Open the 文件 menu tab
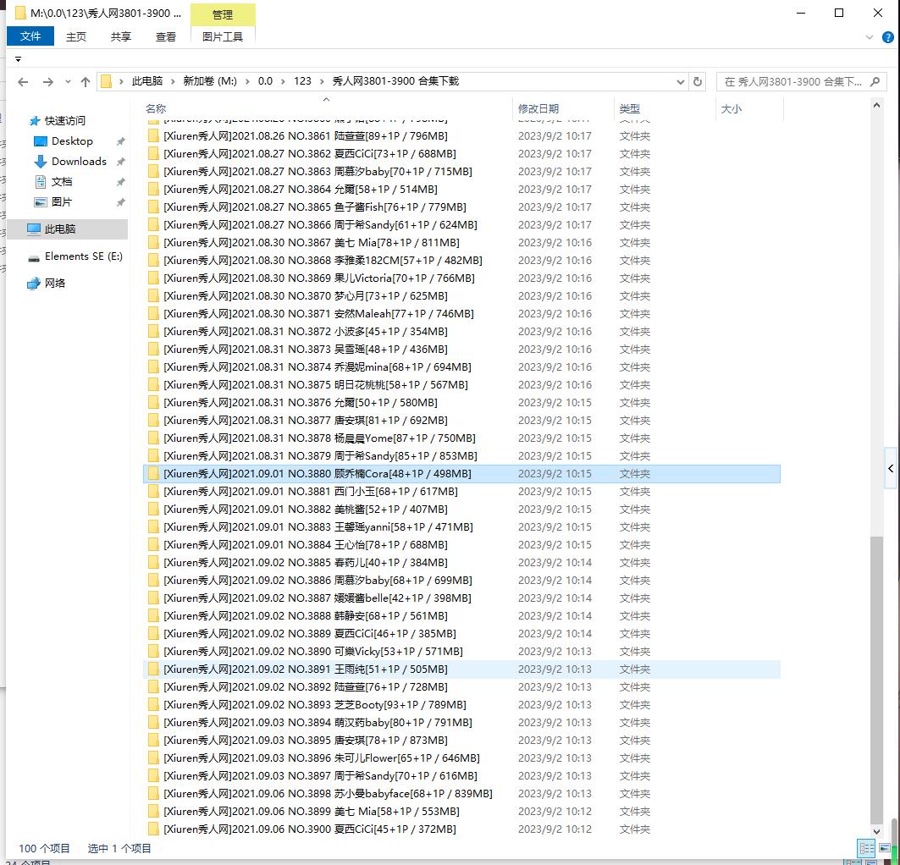This screenshot has height=865, width=900. 30,36
